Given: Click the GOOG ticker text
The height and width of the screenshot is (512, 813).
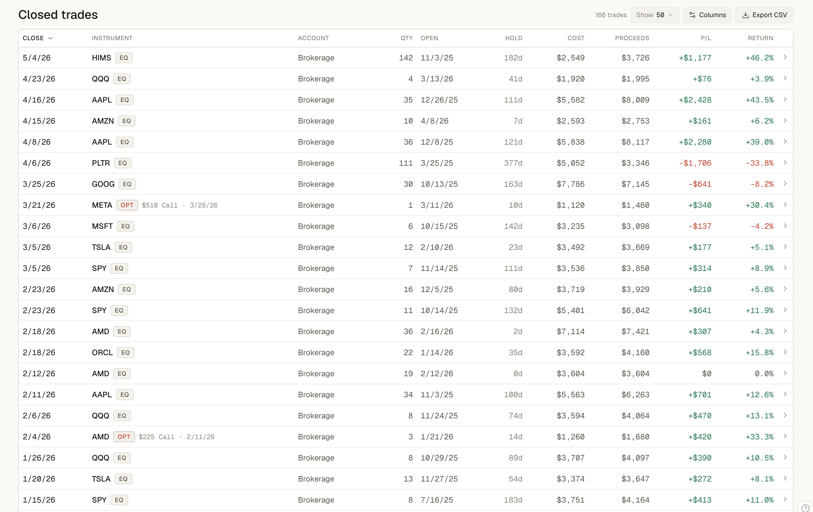Looking at the screenshot, I should pyautogui.click(x=103, y=184).
